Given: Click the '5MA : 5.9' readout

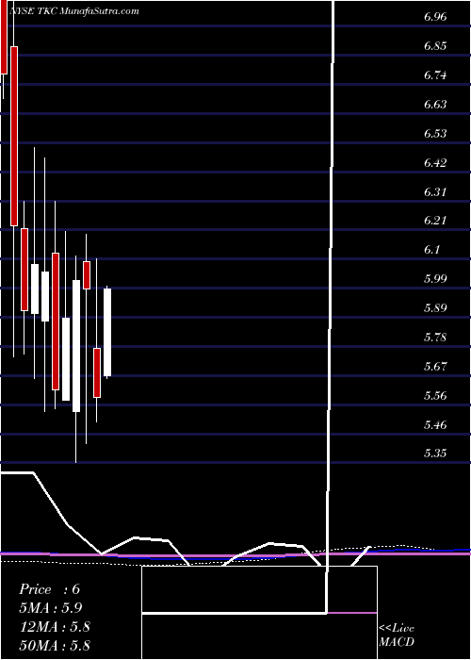Looking at the screenshot, I should (50, 608).
